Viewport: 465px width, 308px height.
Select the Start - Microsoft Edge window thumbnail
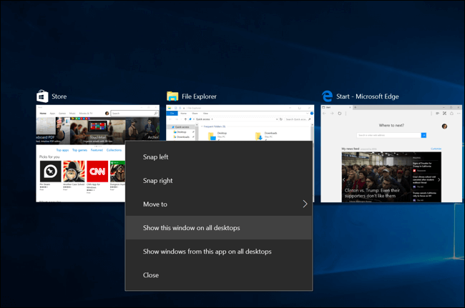pyautogui.click(x=391, y=154)
